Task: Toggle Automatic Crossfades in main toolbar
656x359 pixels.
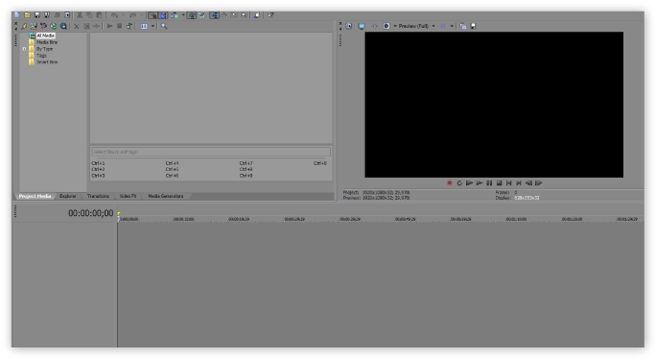Action: point(163,15)
